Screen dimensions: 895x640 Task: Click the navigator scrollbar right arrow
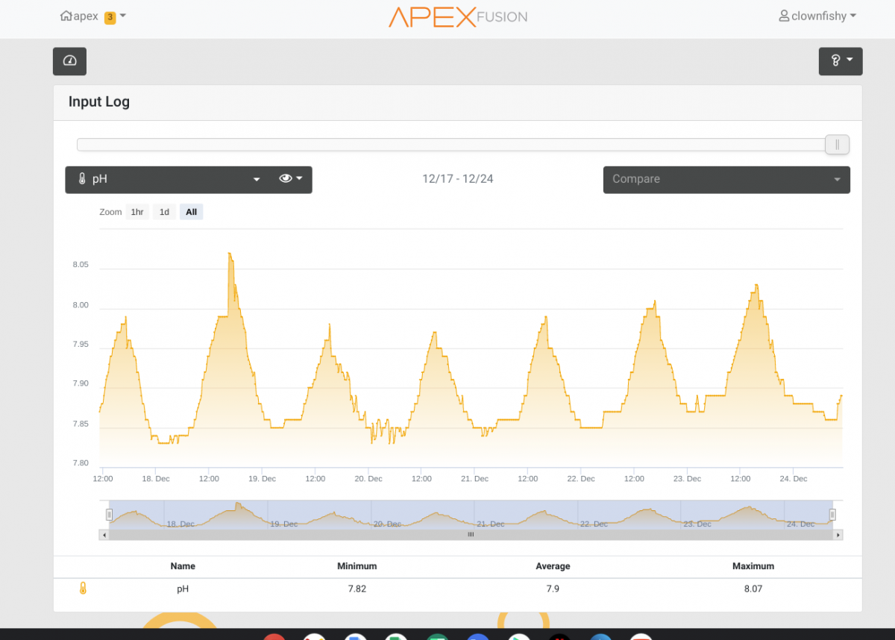pos(838,535)
